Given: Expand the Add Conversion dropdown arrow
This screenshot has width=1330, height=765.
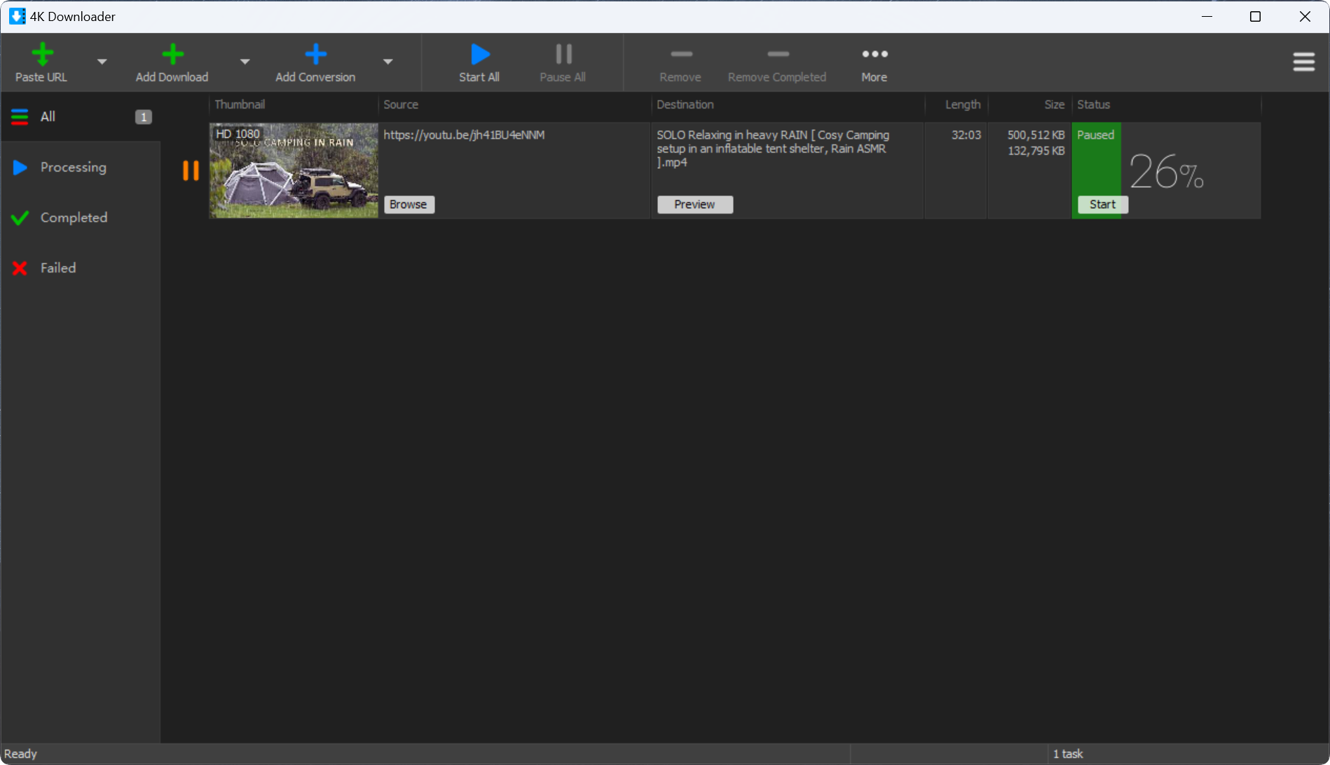Looking at the screenshot, I should tap(388, 62).
